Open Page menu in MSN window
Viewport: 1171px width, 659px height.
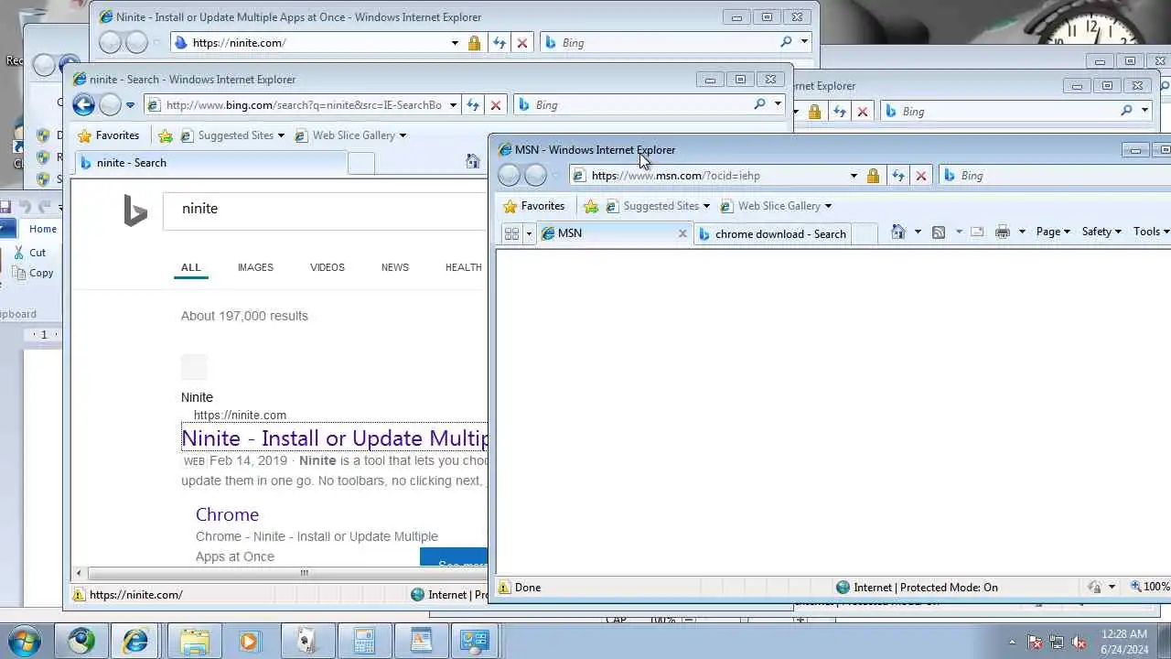click(x=1053, y=232)
